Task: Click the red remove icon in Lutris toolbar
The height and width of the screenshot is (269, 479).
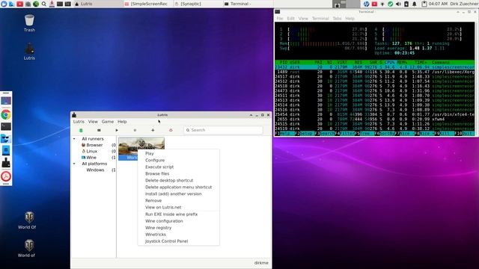Action: click(171, 130)
